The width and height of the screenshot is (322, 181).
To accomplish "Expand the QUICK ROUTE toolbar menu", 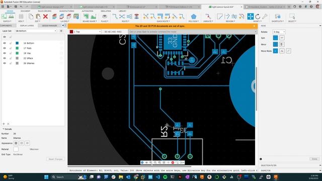I will click(163, 21).
